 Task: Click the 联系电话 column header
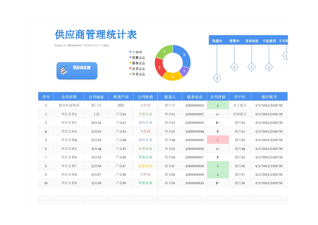(195, 97)
